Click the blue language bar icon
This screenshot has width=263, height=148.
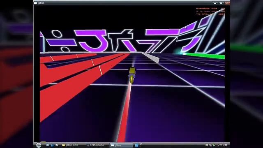point(136,145)
